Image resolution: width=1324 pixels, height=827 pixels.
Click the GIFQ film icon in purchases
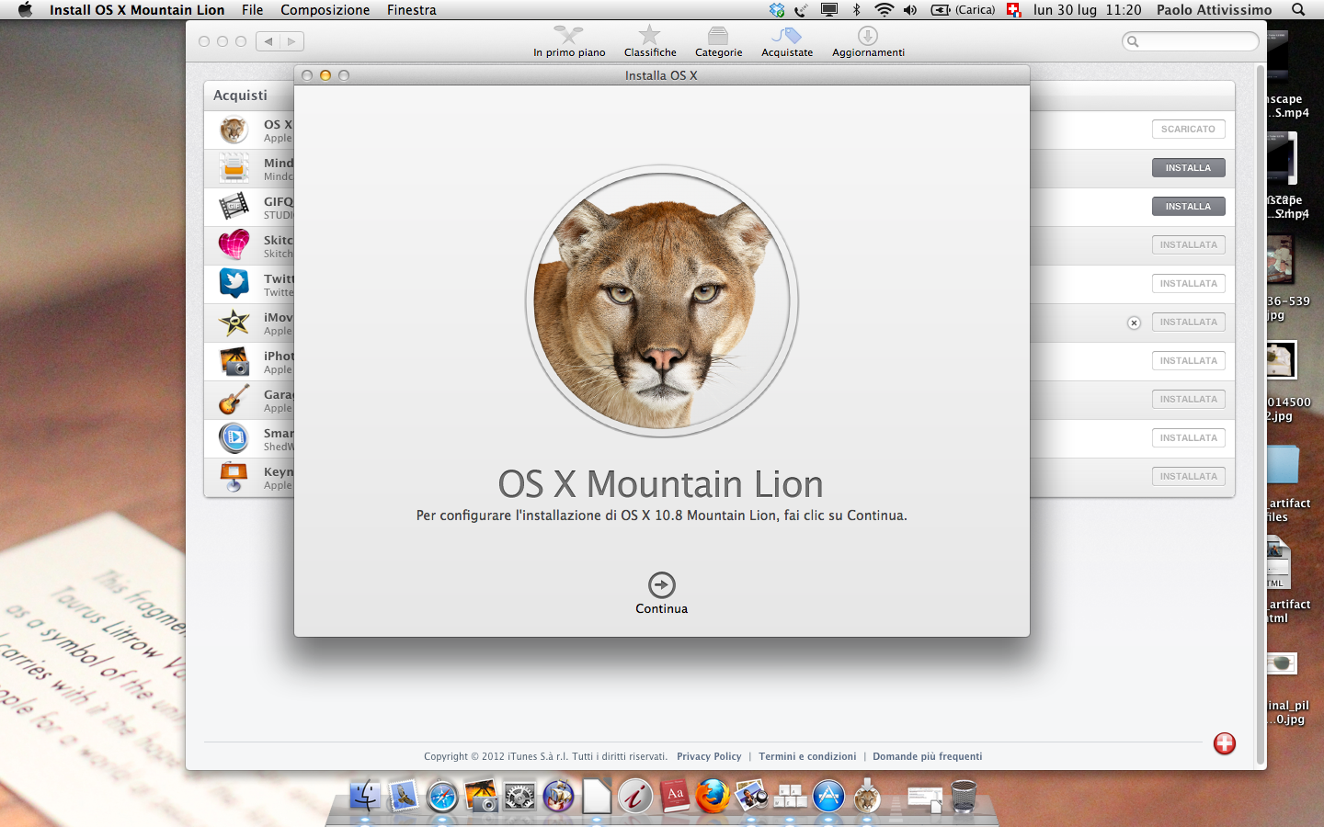[x=234, y=207]
